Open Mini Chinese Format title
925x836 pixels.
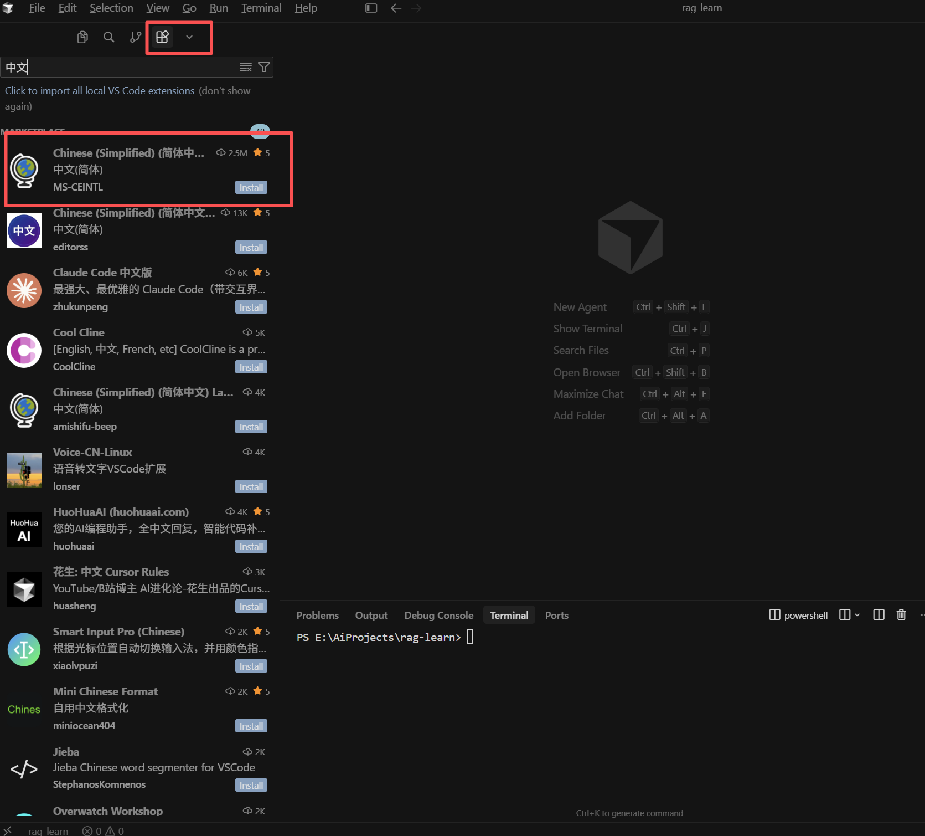pos(105,691)
